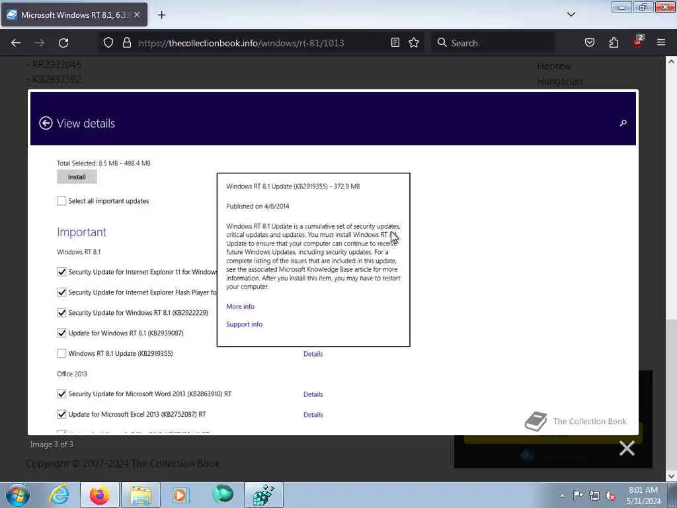Click the muted volume tray icon
The image size is (677, 508).
pyautogui.click(x=610, y=495)
